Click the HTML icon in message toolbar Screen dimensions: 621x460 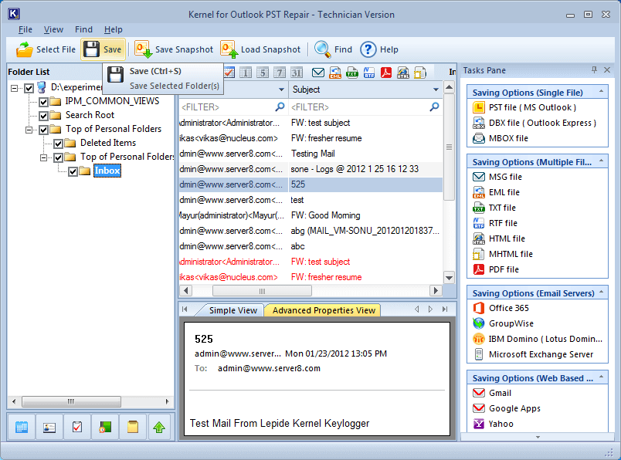coord(403,73)
